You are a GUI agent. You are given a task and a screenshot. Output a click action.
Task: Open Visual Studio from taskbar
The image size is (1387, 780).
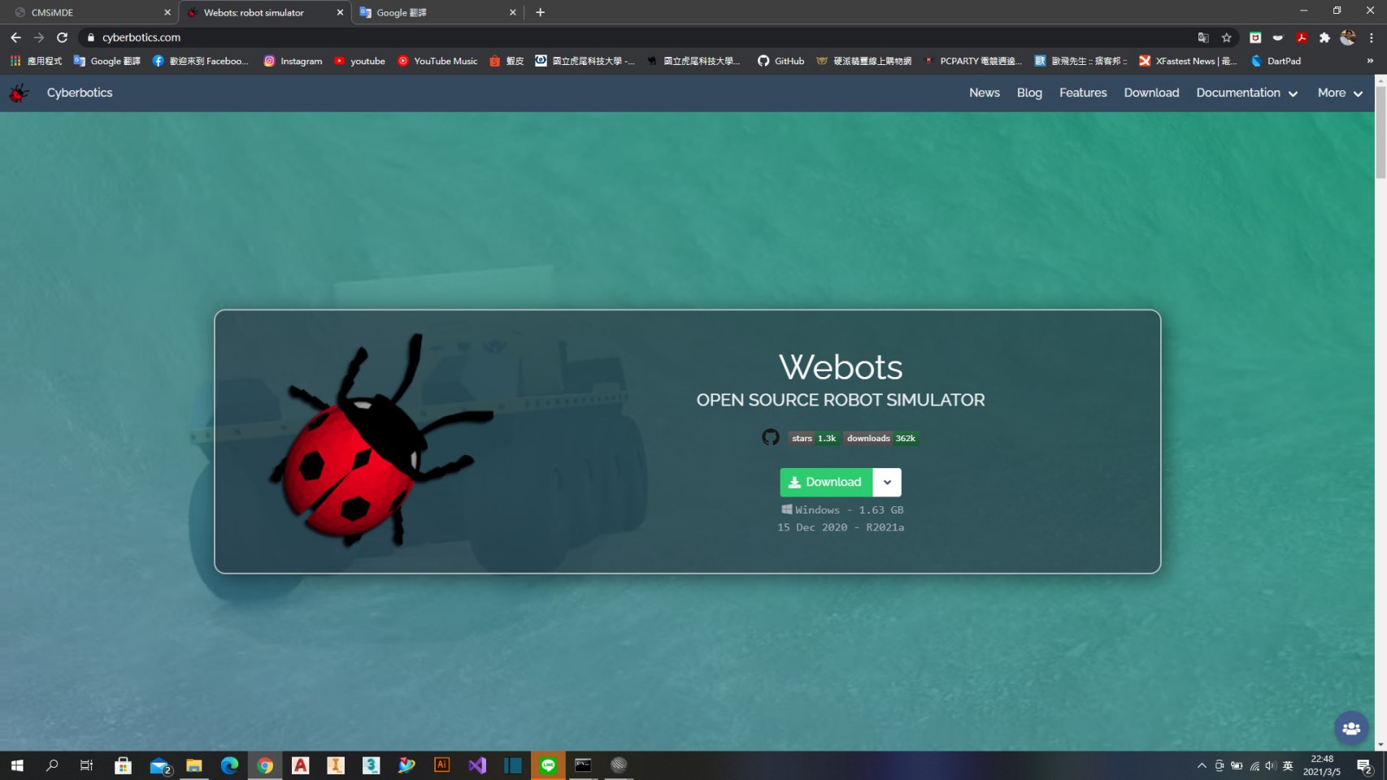point(477,765)
